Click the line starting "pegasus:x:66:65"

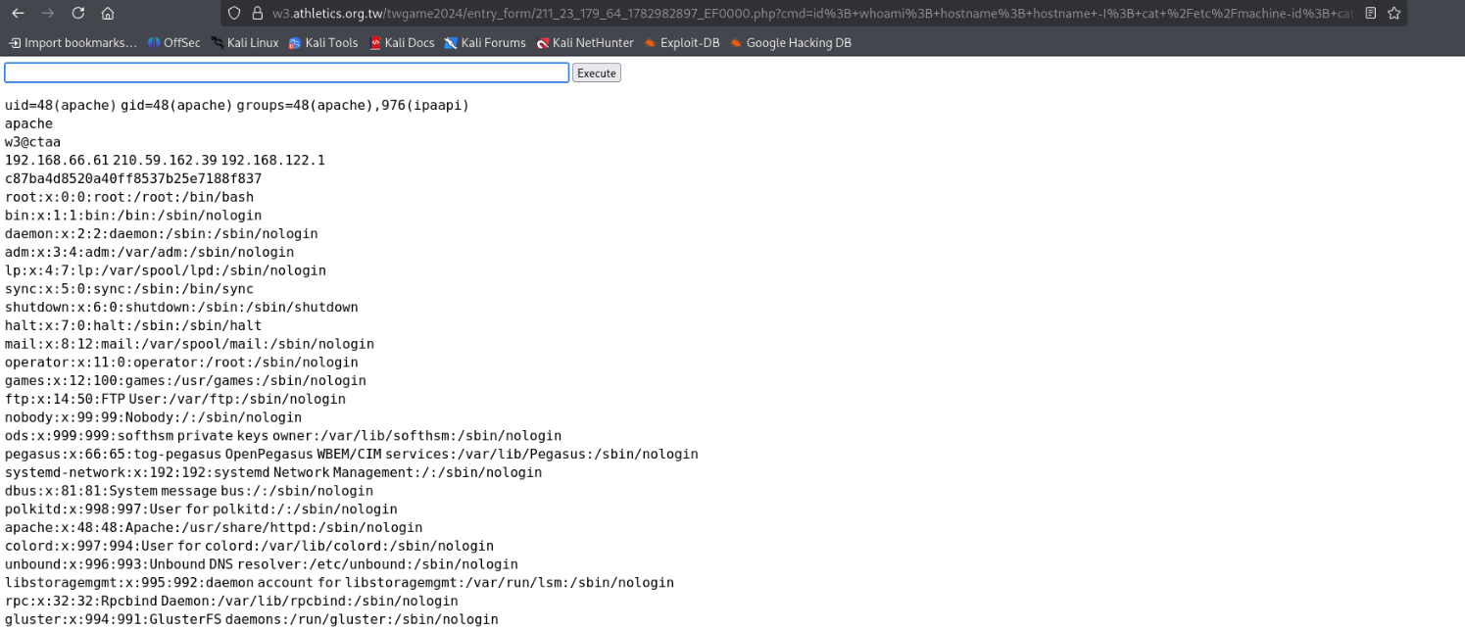(352, 454)
